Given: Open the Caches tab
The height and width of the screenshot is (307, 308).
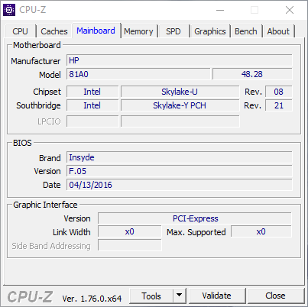Looking at the screenshot, I should click(x=54, y=31).
